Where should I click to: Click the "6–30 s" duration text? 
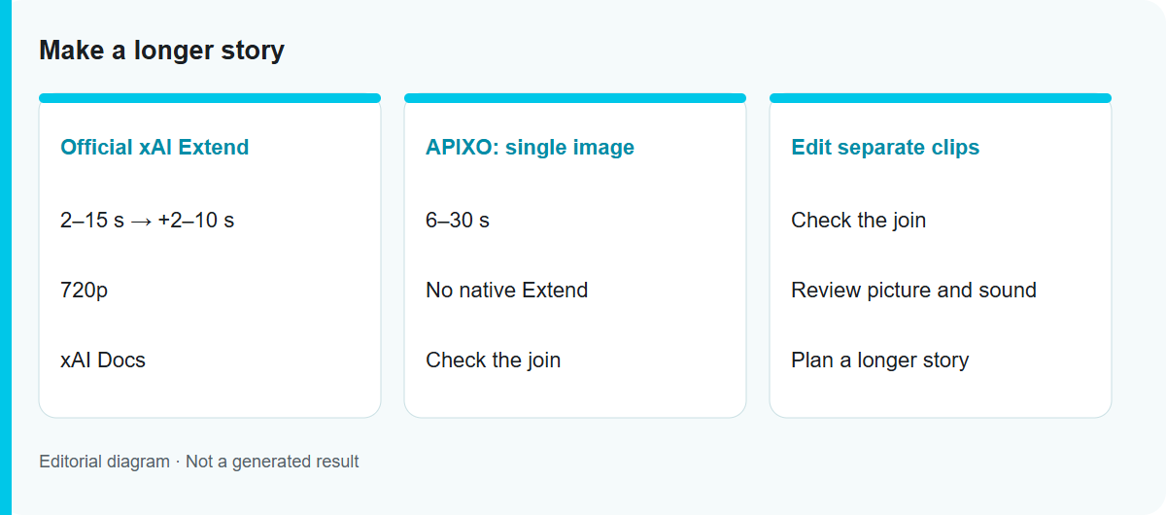click(x=458, y=221)
